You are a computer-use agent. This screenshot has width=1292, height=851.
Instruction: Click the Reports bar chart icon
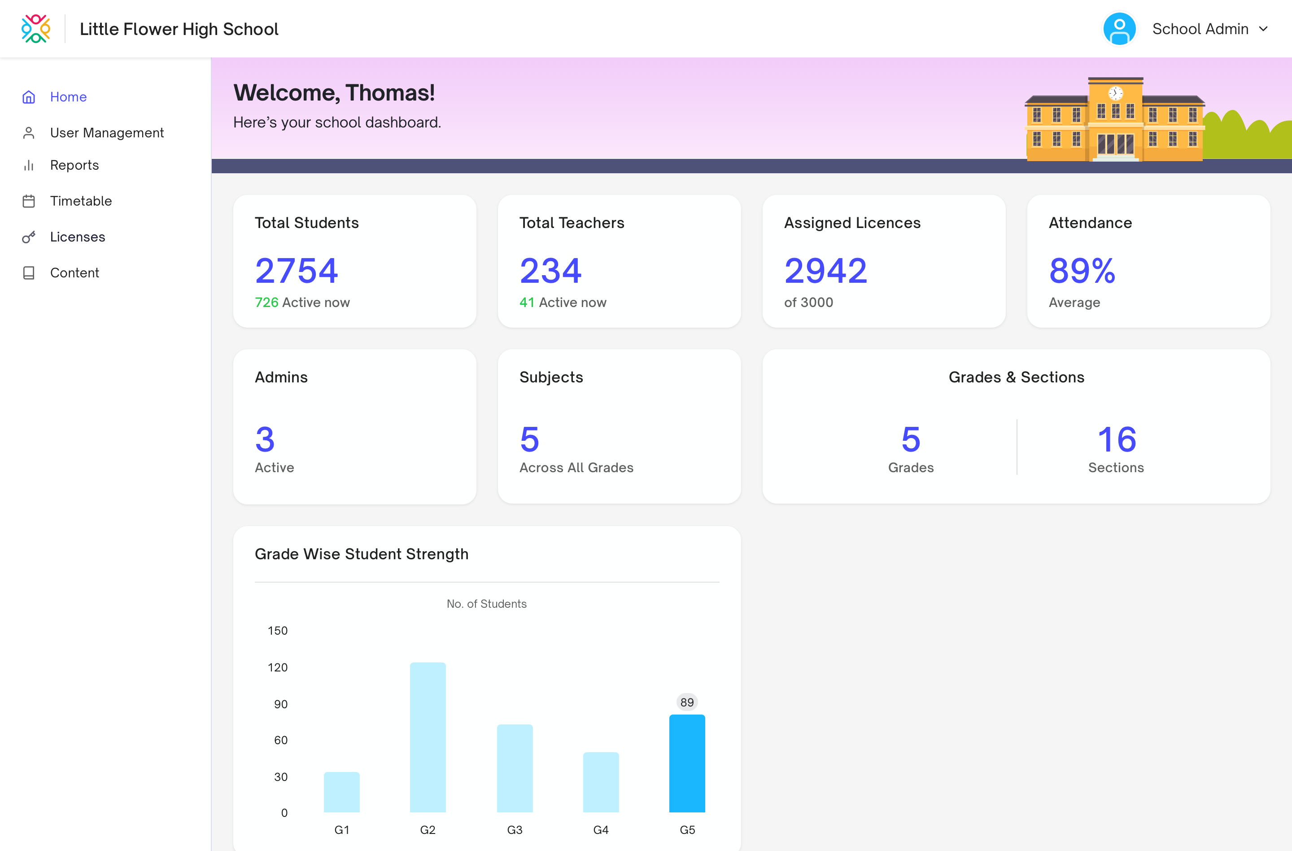click(x=29, y=165)
